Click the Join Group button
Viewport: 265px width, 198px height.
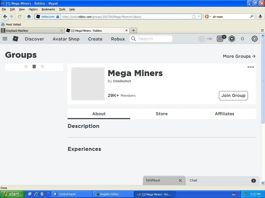coord(233,95)
